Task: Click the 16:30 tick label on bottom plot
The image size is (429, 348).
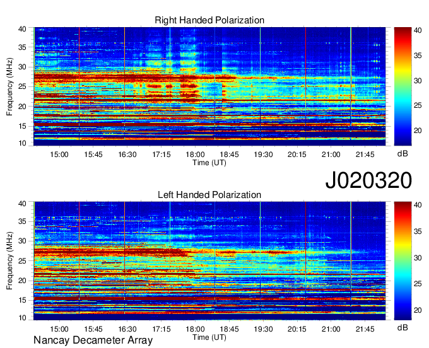Action: [127, 329]
